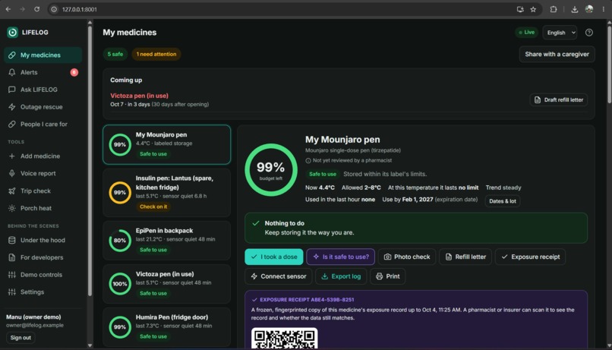The width and height of the screenshot is (612, 350).
Task: Click Connect sensor button
Action: [x=279, y=276]
